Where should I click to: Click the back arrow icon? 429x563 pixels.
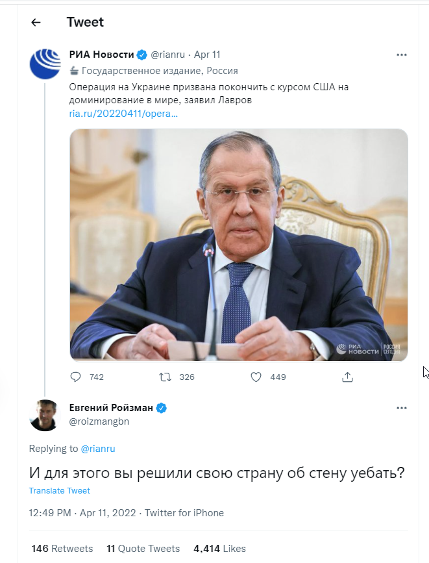(36, 22)
